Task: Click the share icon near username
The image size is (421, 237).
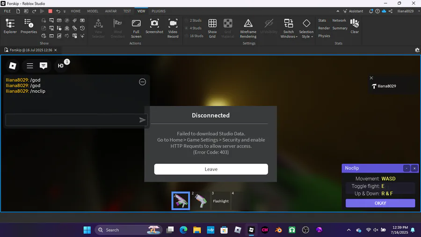Action: 391,11
